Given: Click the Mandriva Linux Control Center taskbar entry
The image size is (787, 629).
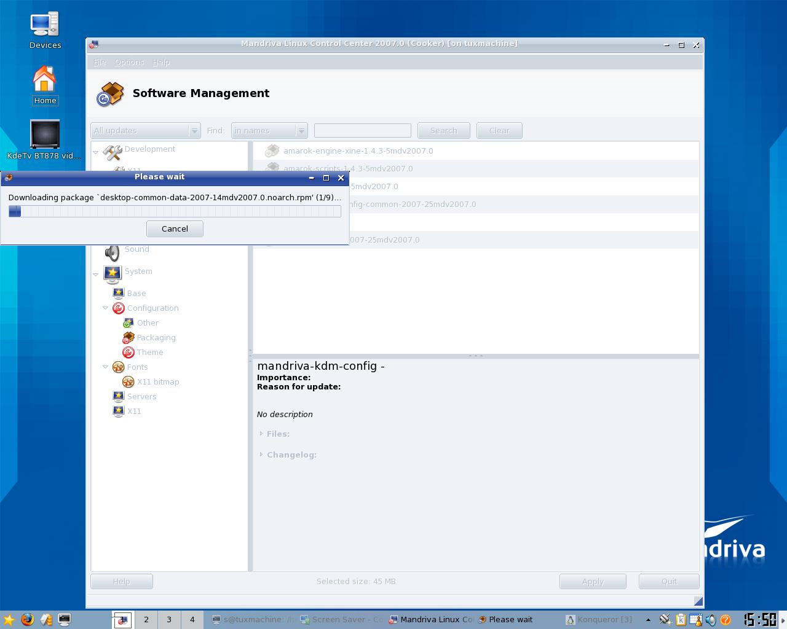Looking at the screenshot, I should (432, 620).
